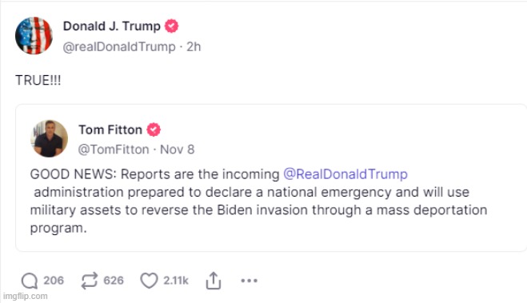Click the 2.11k likes count
Viewport: 527px width, 303px height.
click(x=176, y=281)
